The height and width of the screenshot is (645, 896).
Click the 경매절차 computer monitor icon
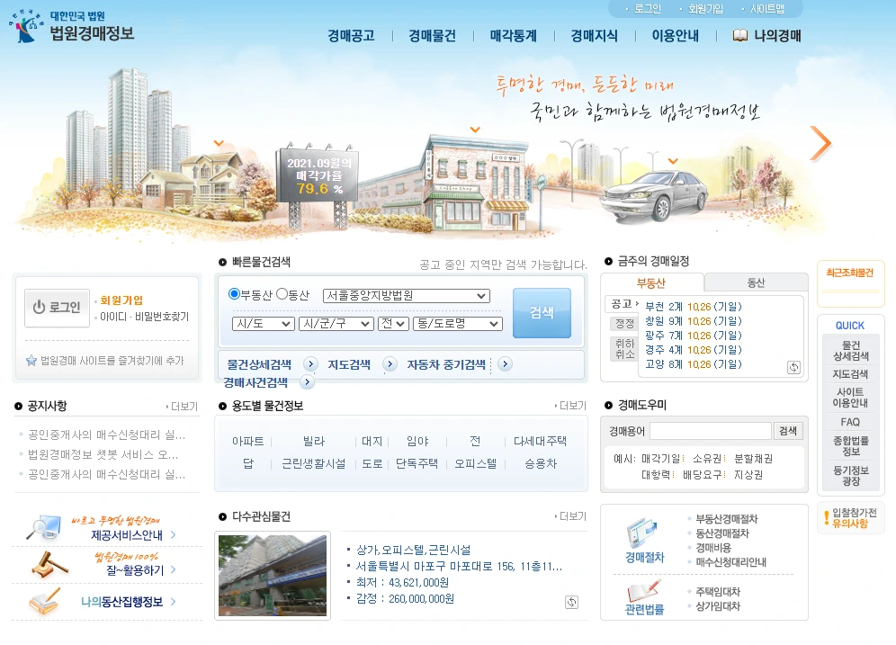click(642, 534)
